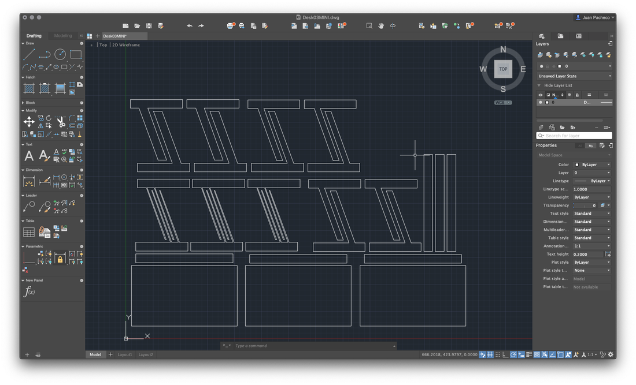The height and width of the screenshot is (385, 636).
Task: Click the TOP face of ViewCube
Action: (x=503, y=69)
